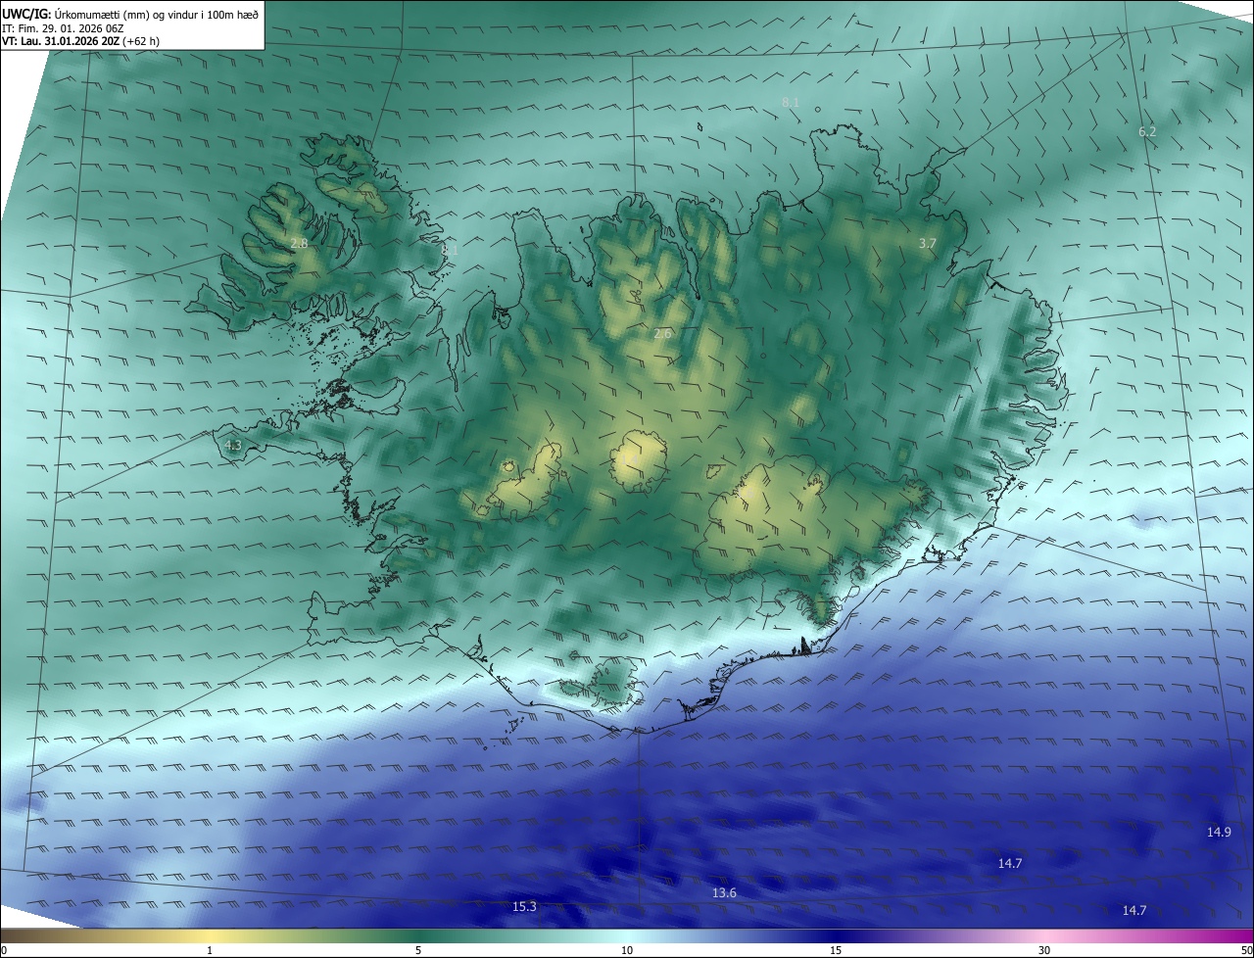Click the 13.6 value south of Iceland
1254x958 pixels.
tap(724, 892)
